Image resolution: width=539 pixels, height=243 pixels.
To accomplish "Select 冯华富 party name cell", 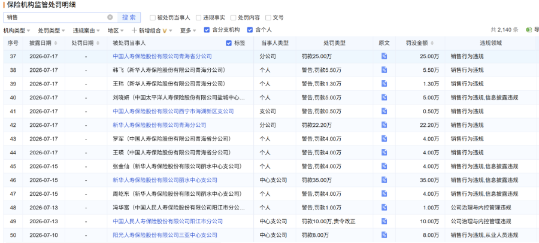I will 178,208.
